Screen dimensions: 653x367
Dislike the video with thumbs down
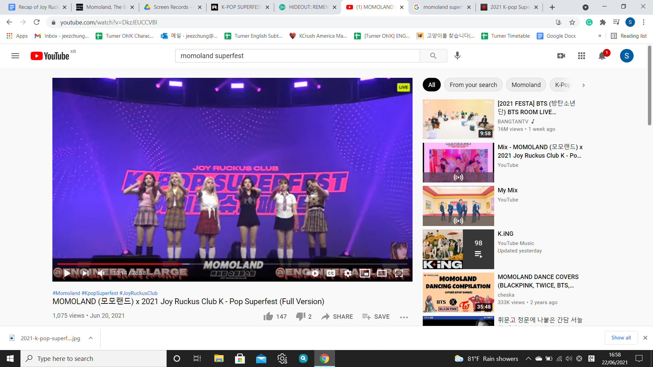click(x=304, y=316)
